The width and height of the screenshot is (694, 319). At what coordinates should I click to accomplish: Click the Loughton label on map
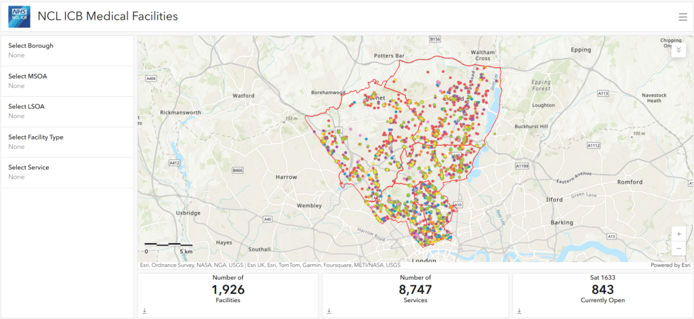coord(543,105)
